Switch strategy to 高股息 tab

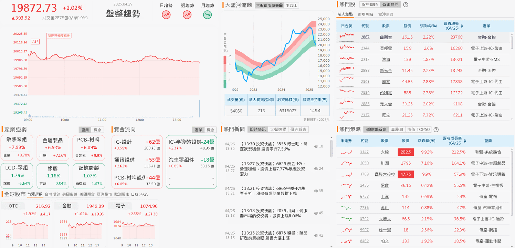(397, 130)
